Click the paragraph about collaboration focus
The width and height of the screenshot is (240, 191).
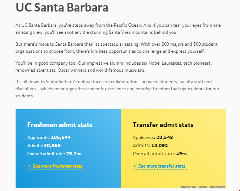pos(118,88)
